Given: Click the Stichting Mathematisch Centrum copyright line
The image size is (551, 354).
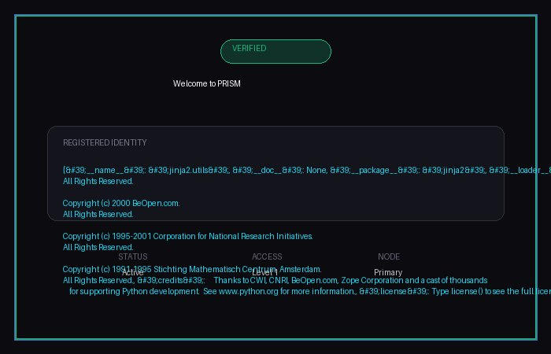Looking at the screenshot, I should (x=192, y=269).
